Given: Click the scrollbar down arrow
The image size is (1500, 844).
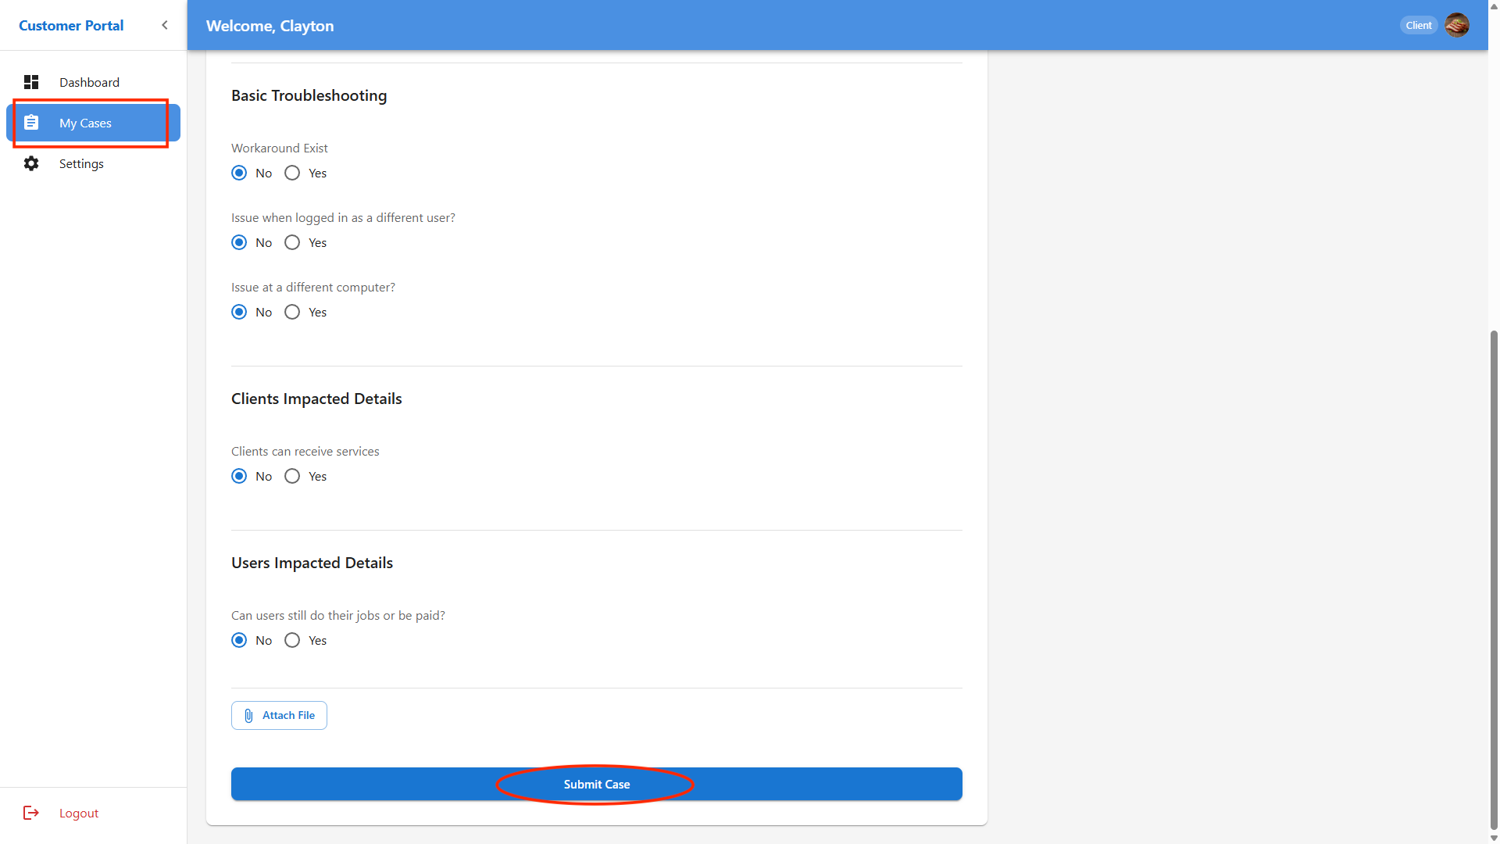Looking at the screenshot, I should point(1494,838).
